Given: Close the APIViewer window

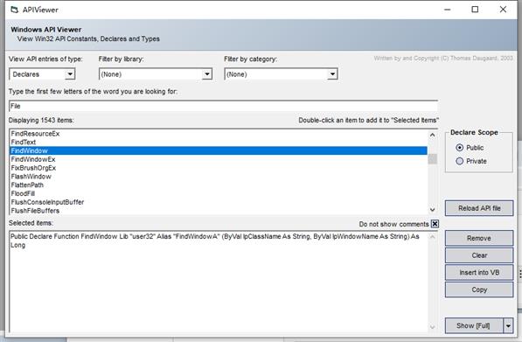Looking at the screenshot, I should coord(503,10).
